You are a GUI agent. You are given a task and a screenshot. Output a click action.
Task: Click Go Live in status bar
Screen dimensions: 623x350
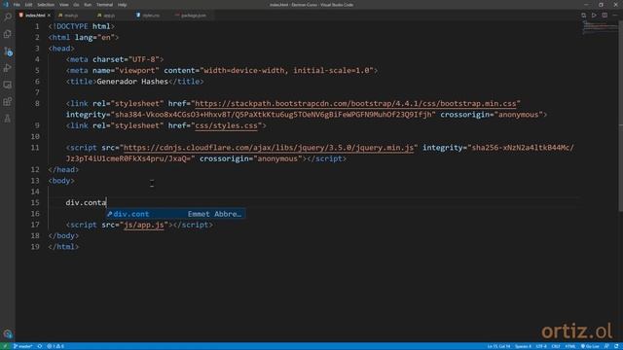coord(590,346)
